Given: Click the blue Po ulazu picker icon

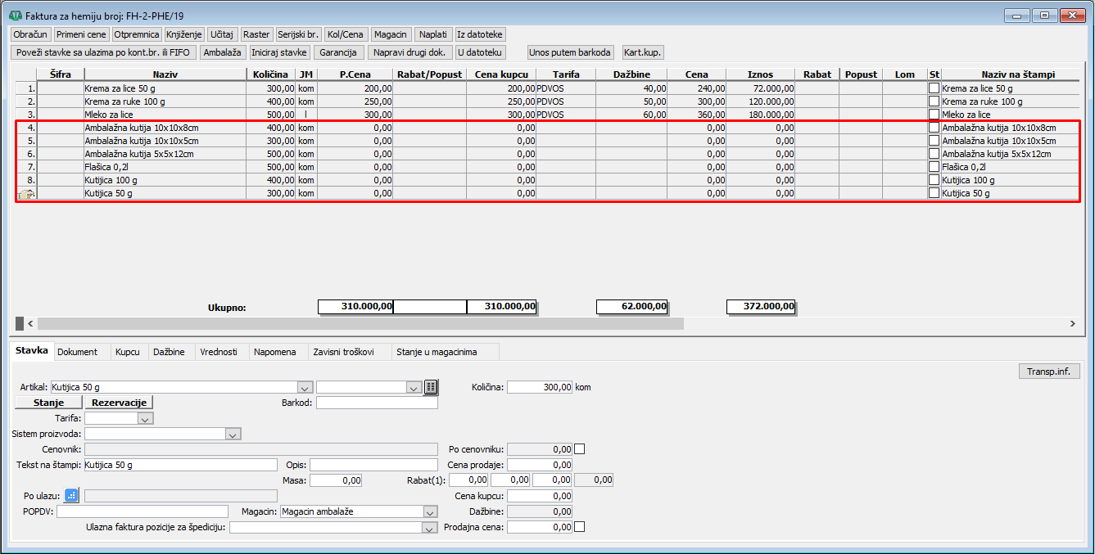Looking at the screenshot, I should (x=72, y=495).
